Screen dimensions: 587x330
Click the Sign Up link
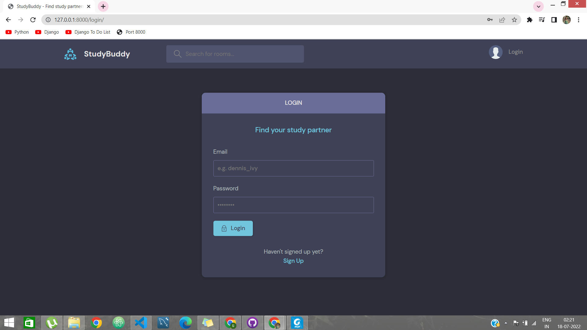click(293, 261)
